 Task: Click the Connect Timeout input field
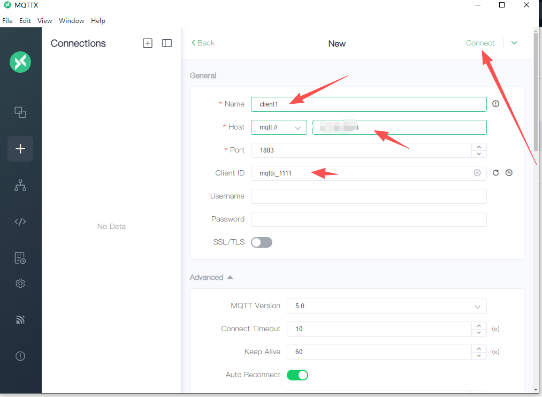coord(379,329)
